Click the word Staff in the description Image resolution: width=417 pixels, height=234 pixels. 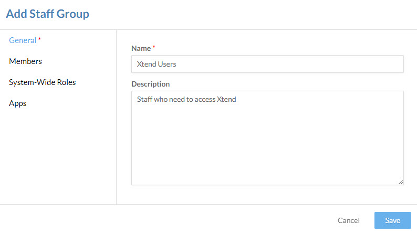pos(144,99)
